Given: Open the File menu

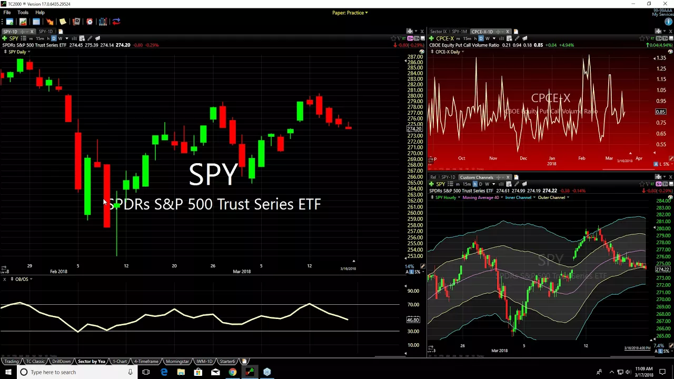Looking at the screenshot, I should [7, 12].
